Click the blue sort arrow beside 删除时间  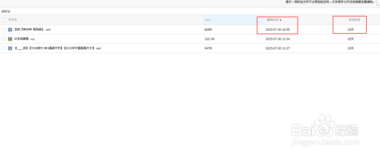(x=280, y=20)
